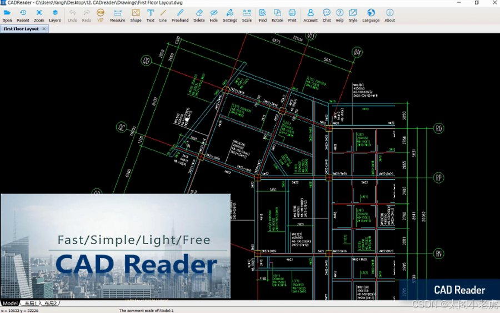The image size is (500, 313).
Task: Click the RN grid axis bubble
Action: 439,254
